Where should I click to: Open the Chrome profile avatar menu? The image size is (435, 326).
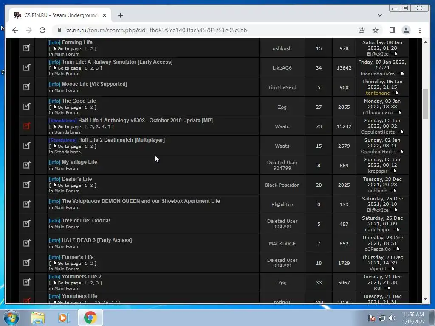[x=406, y=30]
